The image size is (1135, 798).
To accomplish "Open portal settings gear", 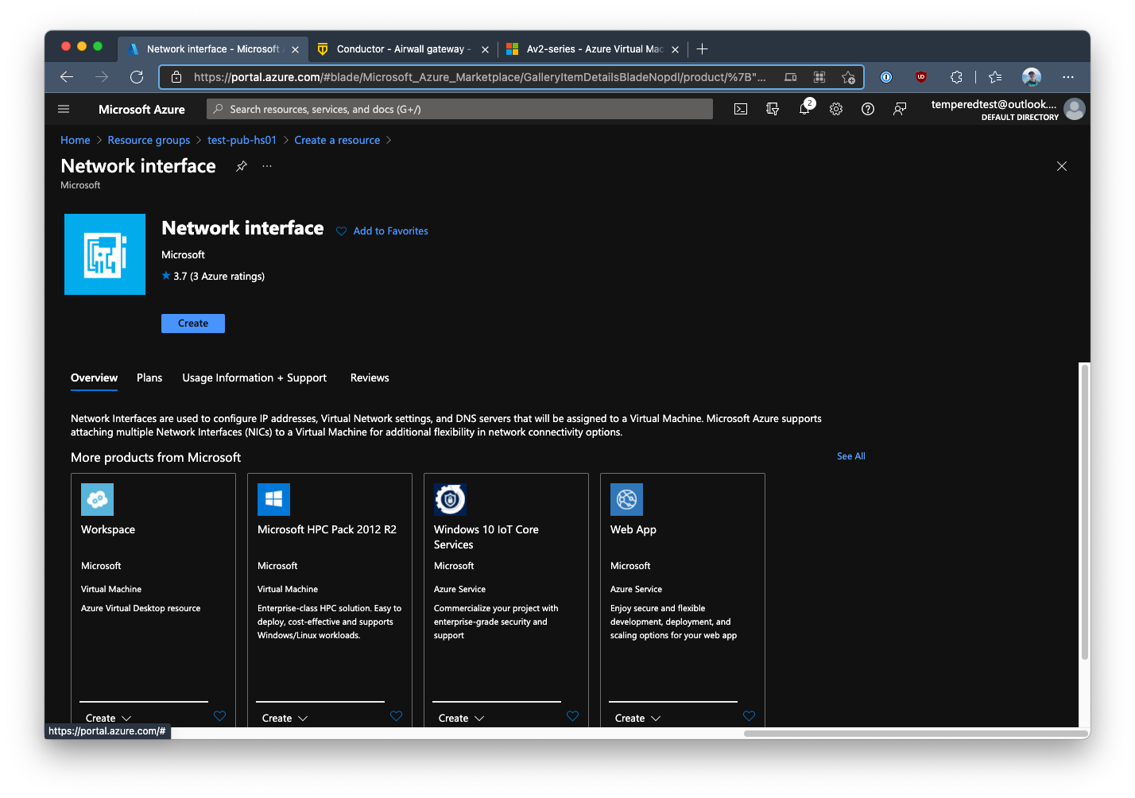I will 836,109.
